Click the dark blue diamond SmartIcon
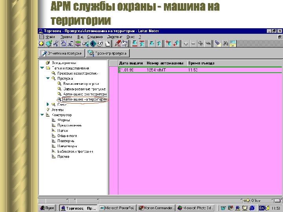This screenshot has height=212, width=283. point(93,44)
